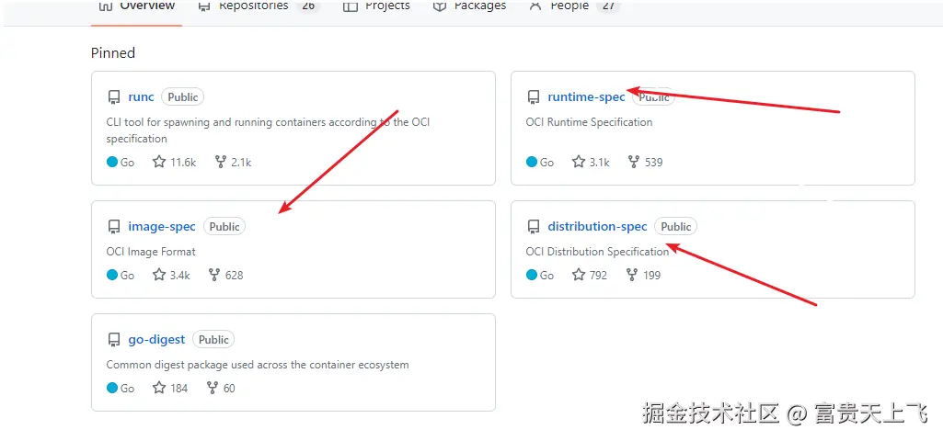
Task: Click the 'CLI tool for spawning' description
Action: tap(269, 130)
